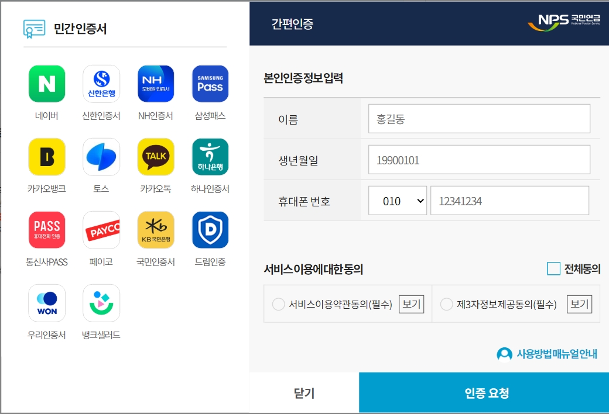The image size is (609, 414).
Task: Pick the Dream certificate (드림인증) shield icon
Action: tap(210, 230)
